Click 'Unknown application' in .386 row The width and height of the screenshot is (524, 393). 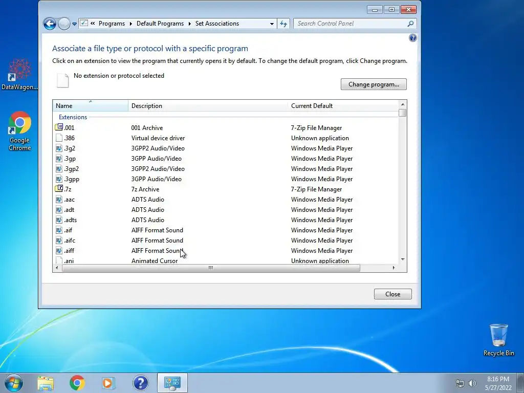pos(320,138)
